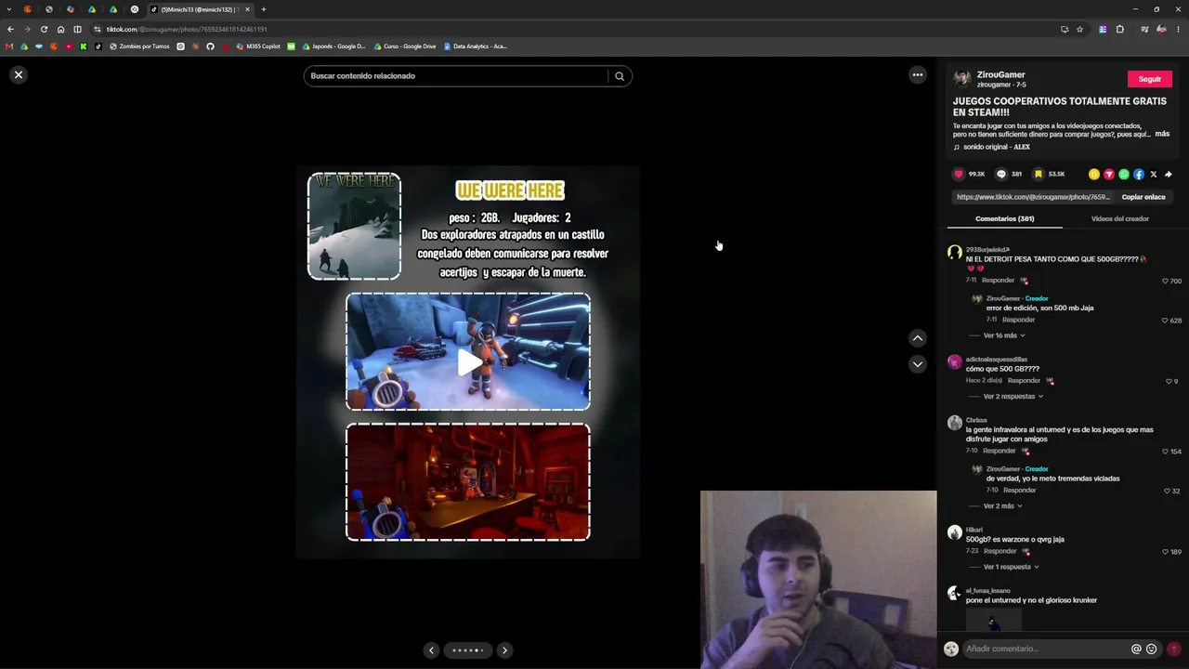Screen dimensions: 1189x669
Task: Click the red post comment arrow
Action: click(x=1174, y=649)
